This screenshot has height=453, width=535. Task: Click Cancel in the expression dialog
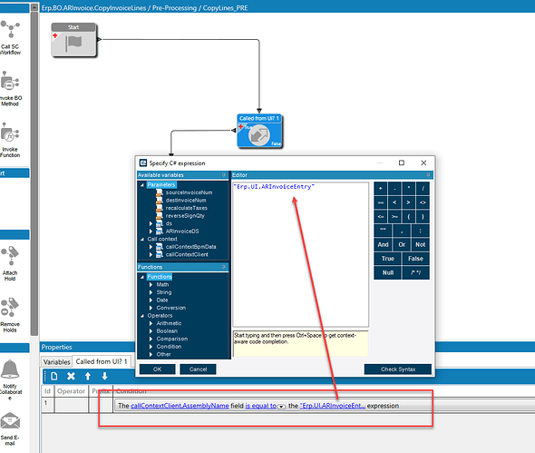198,369
